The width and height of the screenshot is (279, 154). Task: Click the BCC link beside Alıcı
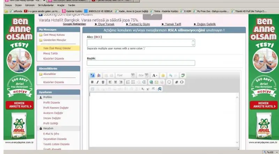(98, 36)
